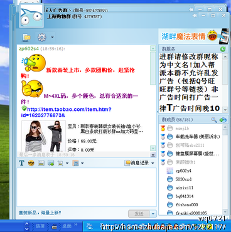This screenshot has width=231, height=232.
Task: Open the settings gear icon
Action: pos(41,38)
